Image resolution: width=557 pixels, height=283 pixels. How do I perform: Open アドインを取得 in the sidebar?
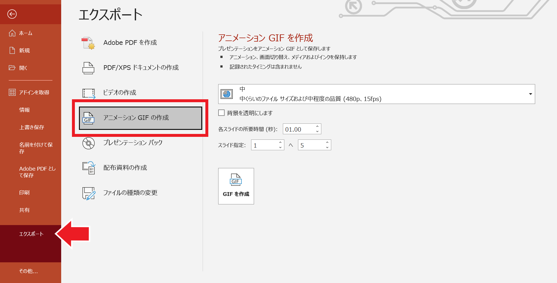tap(34, 92)
